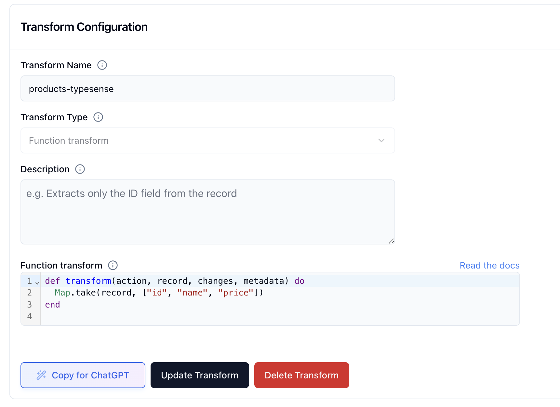Click the Delete Transform button

301,375
